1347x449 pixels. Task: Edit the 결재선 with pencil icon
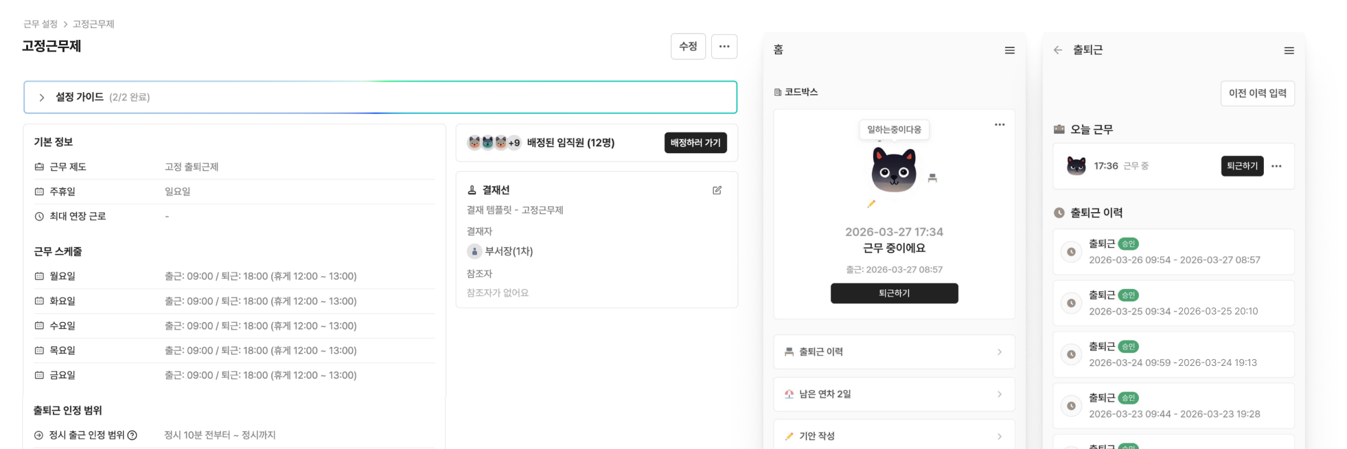717,190
